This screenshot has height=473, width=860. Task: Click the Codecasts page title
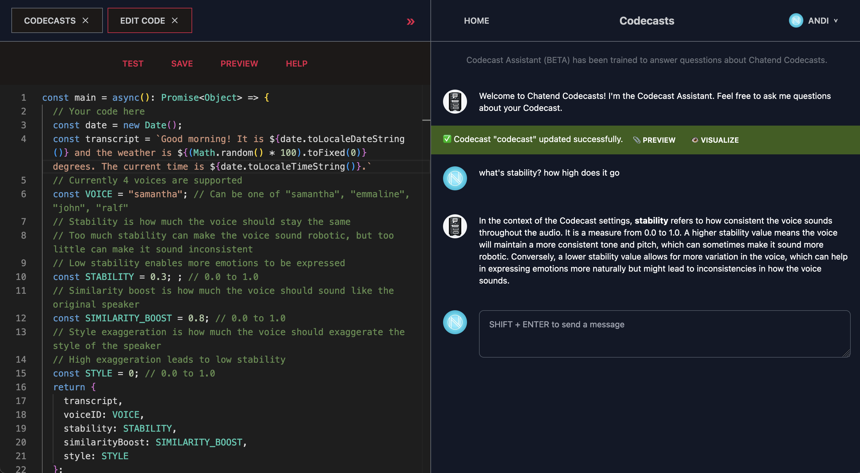point(647,21)
